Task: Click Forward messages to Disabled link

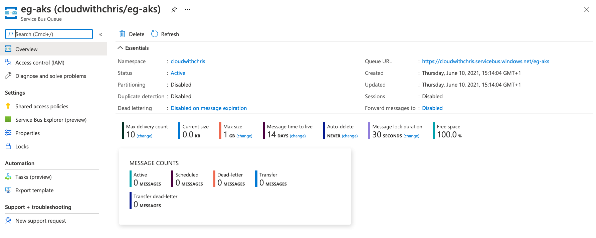Action: (x=432, y=108)
